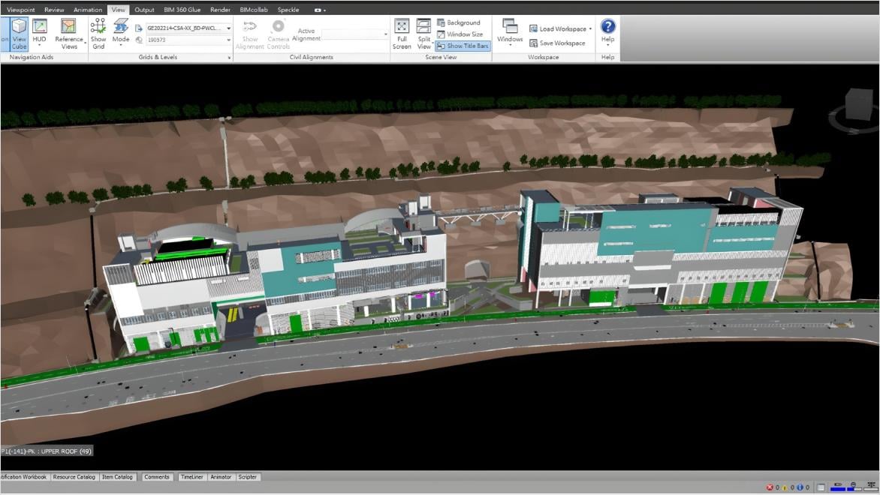Open the BIM 360 Glue tab
Screen dimensions: 880x495
click(182, 10)
